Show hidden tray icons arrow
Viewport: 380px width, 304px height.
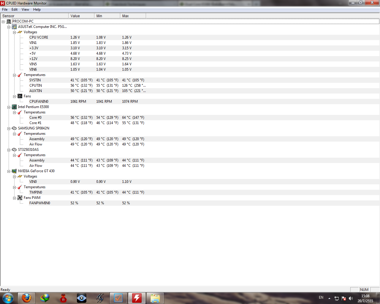tap(329, 298)
